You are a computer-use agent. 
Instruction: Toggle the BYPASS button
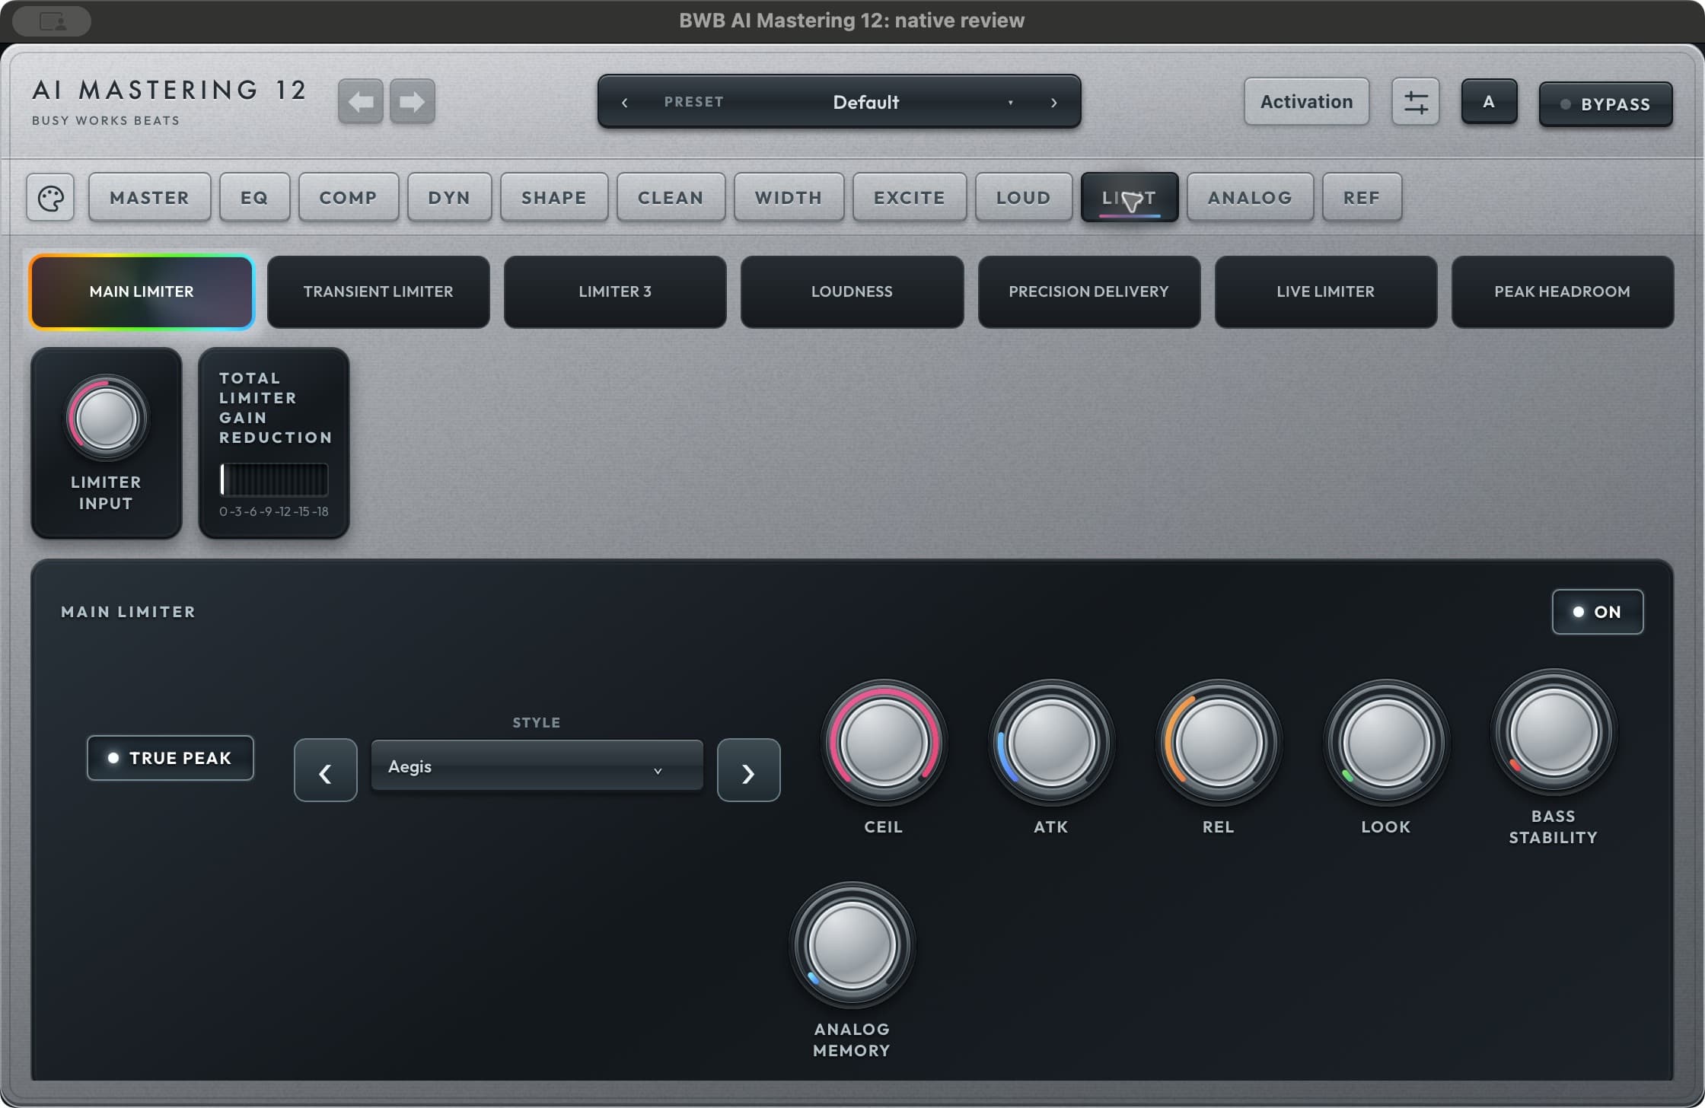pos(1606,104)
